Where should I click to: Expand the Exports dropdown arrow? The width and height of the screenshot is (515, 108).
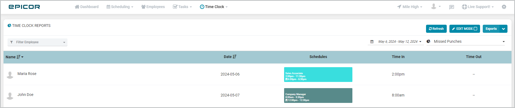click(x=503, y=29)
